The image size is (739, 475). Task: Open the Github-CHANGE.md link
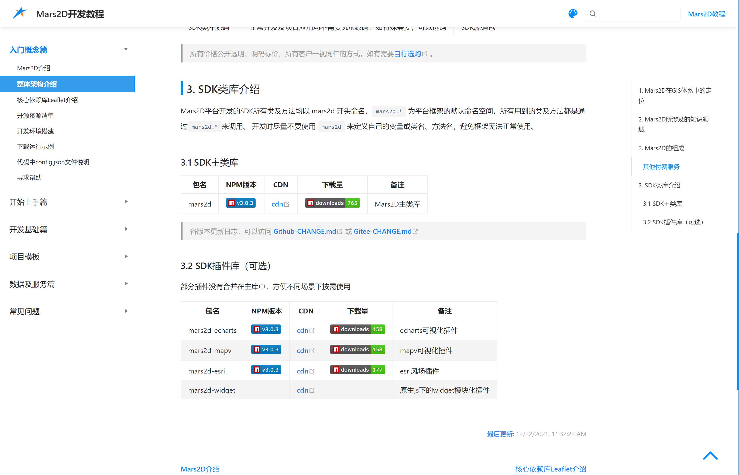click(x=308, y=231)
